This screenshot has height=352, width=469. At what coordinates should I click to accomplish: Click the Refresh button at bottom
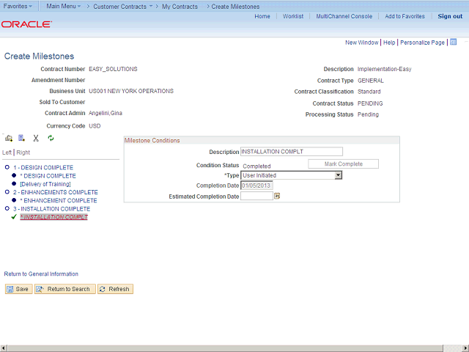coord(115,289)
